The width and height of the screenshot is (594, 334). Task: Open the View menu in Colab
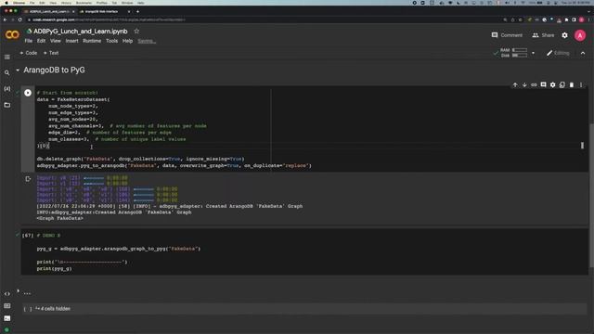56,41
